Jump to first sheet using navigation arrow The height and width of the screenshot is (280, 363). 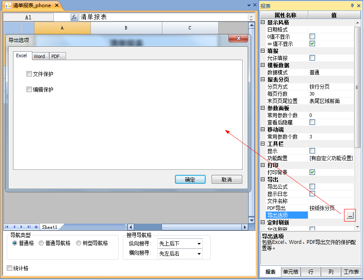coord(7,227)
